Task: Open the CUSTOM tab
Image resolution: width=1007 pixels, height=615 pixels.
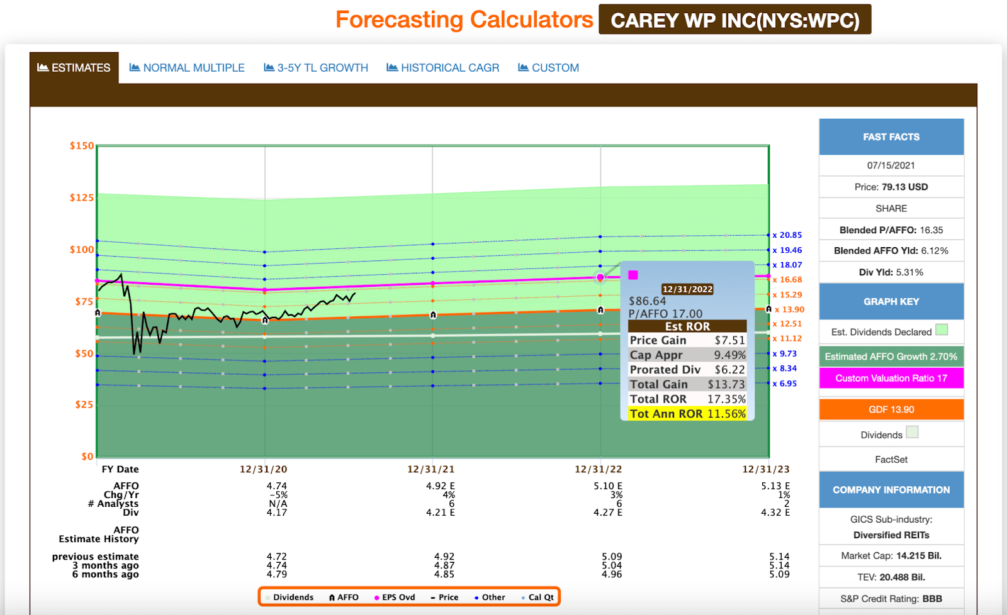Action: pyautogui.click(x=549, y=67)
